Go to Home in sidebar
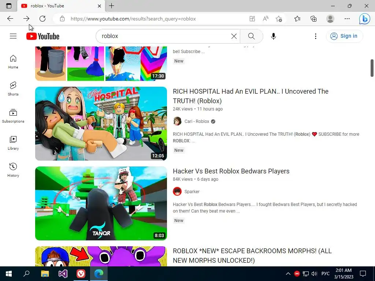Viewport: 375px width, 281px height. pyautogui.click(x=13, y=61)
